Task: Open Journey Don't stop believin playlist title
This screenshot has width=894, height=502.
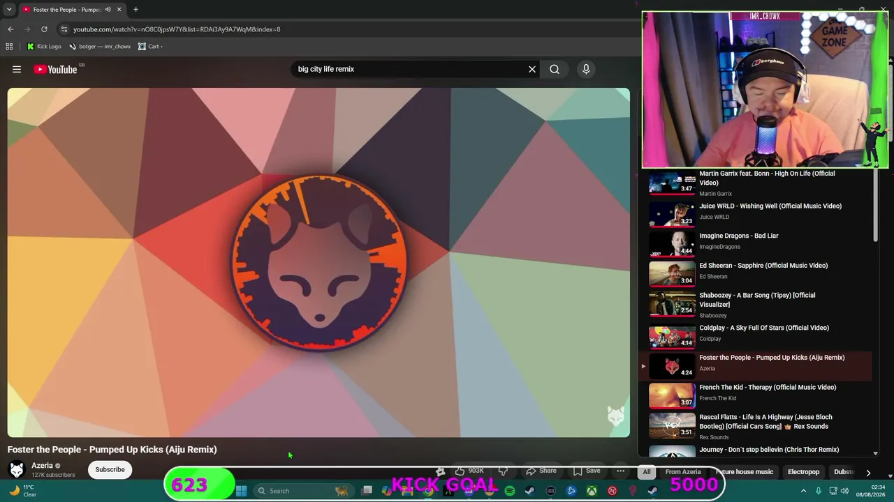Action: (769, 450)
